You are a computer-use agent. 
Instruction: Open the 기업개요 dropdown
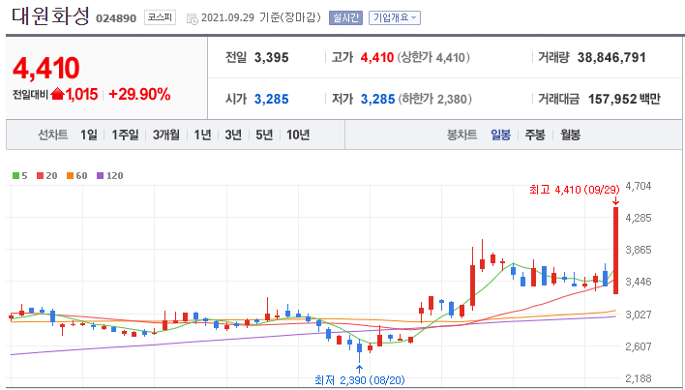[x=395, y=18]
